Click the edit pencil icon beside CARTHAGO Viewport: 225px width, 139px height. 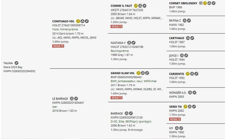coord(192,38)
